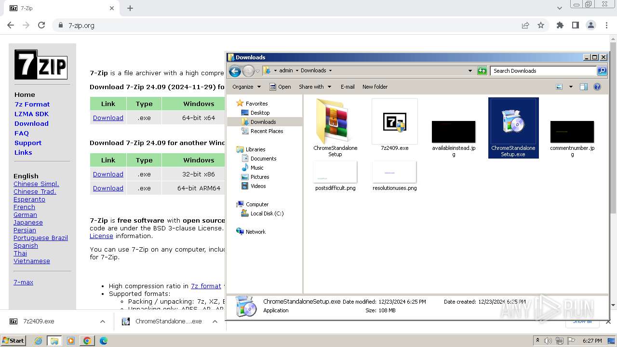The width and height of the screenshot is (617, 347).
Task: Select postsdifficult.png thumbnail
Action: click(x=335, y=172)
